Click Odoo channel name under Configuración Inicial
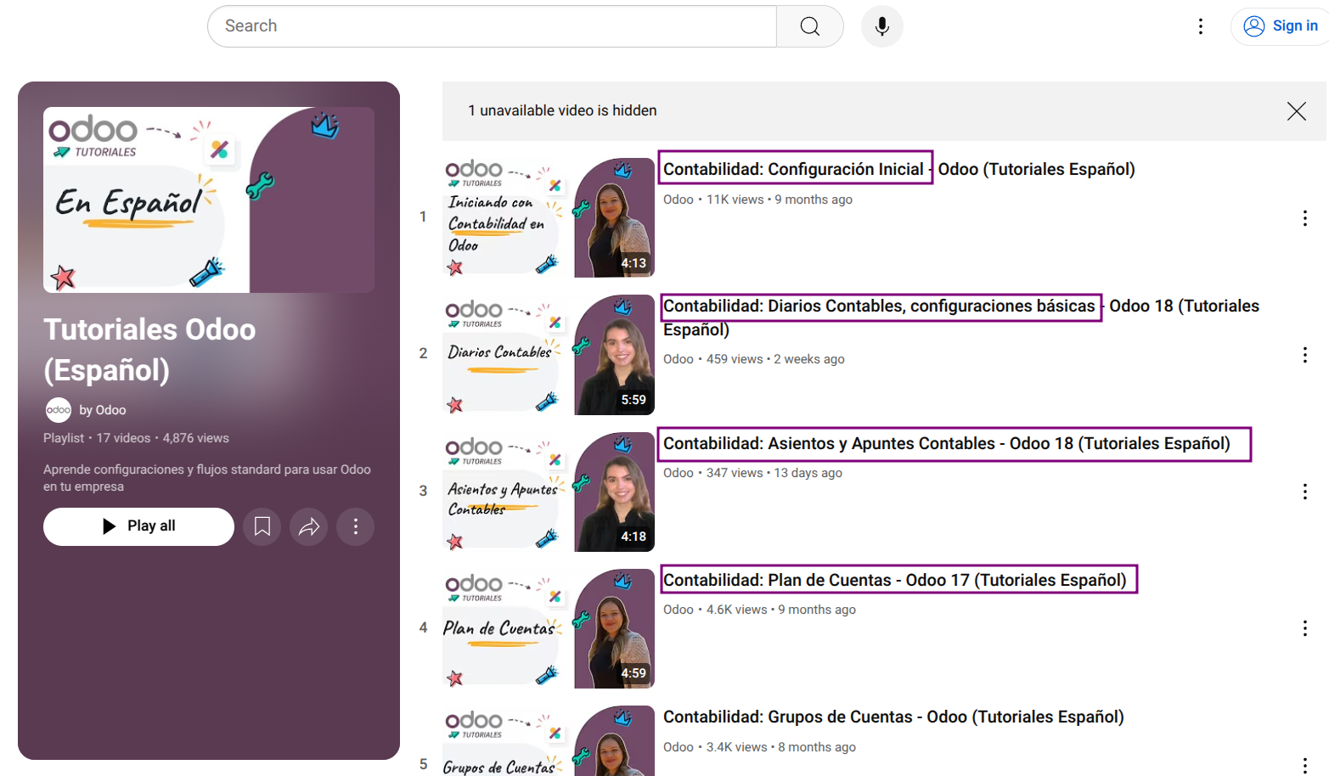Screen dimensions: 1329x776 coord(678,200)
